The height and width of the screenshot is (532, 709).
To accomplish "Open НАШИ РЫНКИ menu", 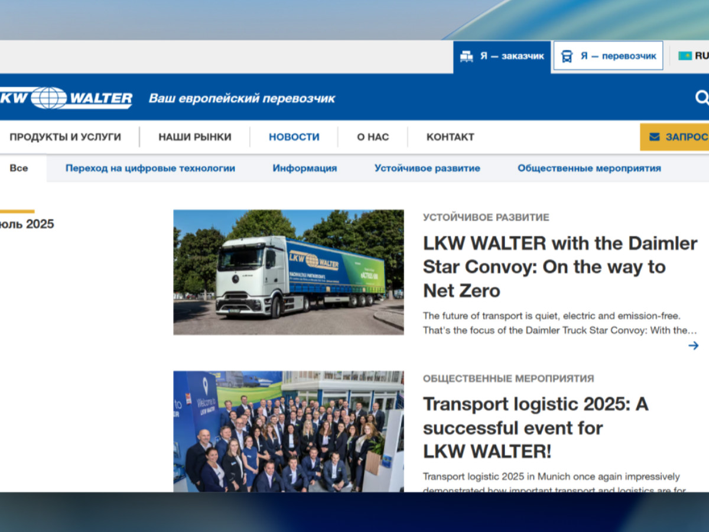I will click(195, 137).
